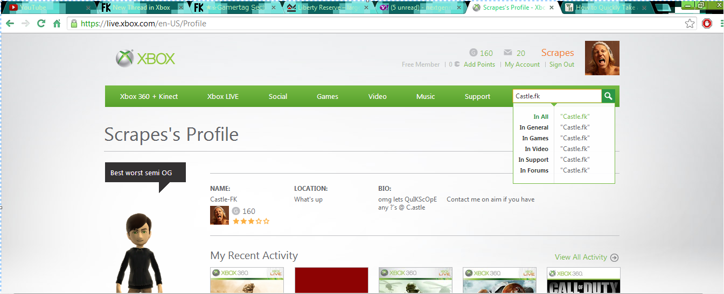Open the red AdBlock extension icon
724x294 pixels.
707,24
